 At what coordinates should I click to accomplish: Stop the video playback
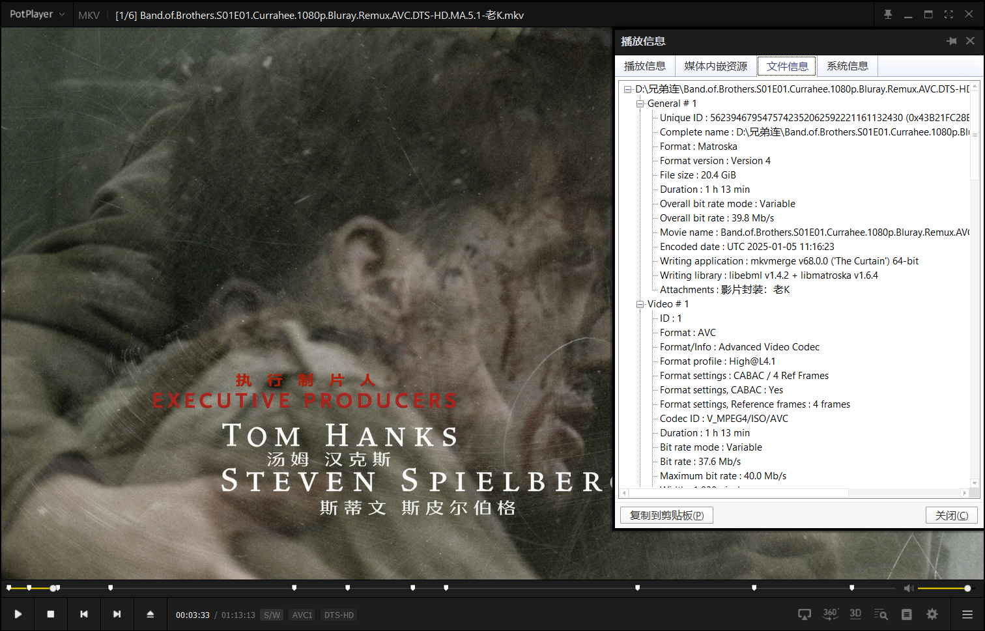[x=51, y=614]
